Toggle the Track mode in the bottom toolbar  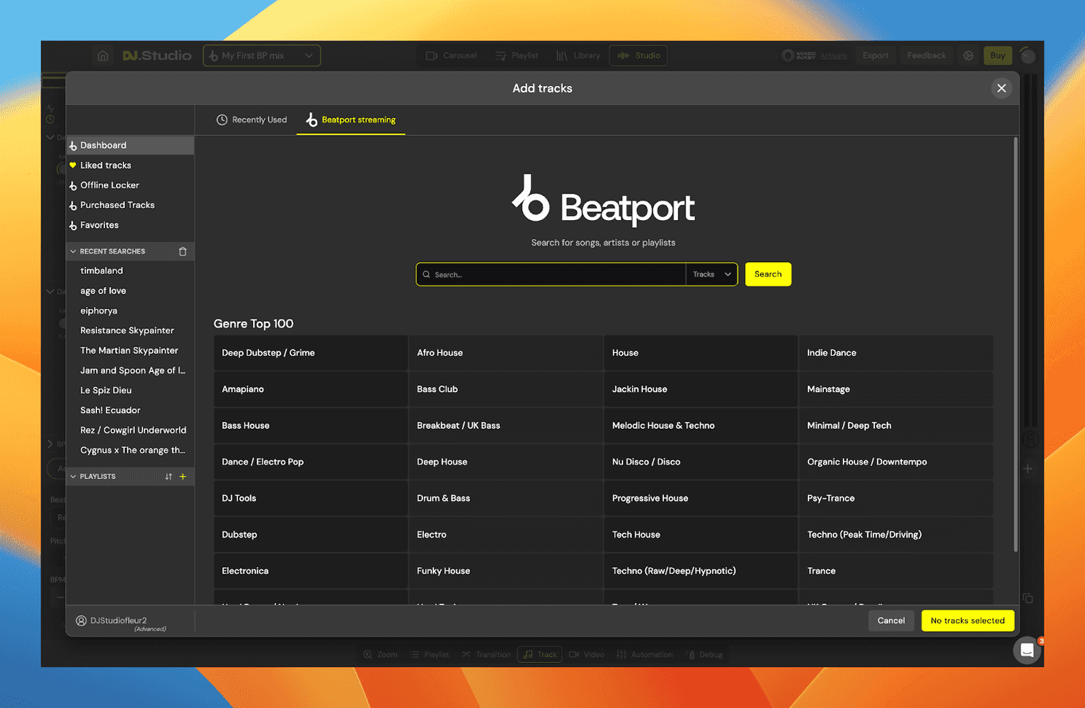tap(539, 654)
